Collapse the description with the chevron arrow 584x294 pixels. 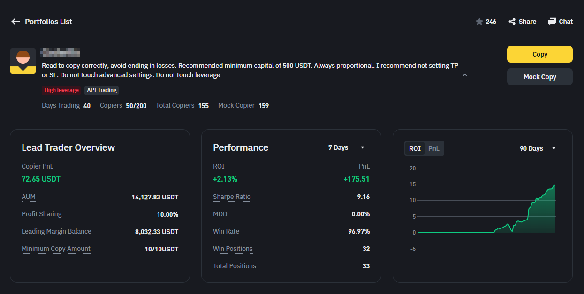[x=465, y=75]
